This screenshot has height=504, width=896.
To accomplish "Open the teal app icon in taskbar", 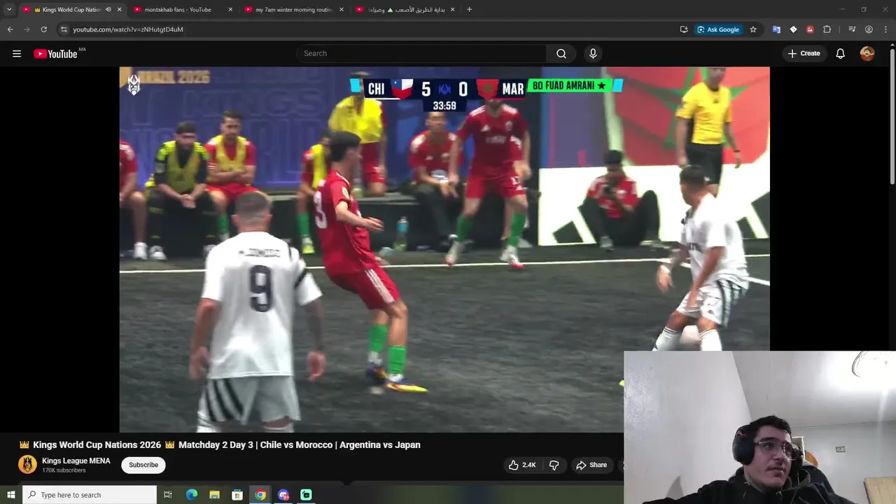I will point(306,495).
